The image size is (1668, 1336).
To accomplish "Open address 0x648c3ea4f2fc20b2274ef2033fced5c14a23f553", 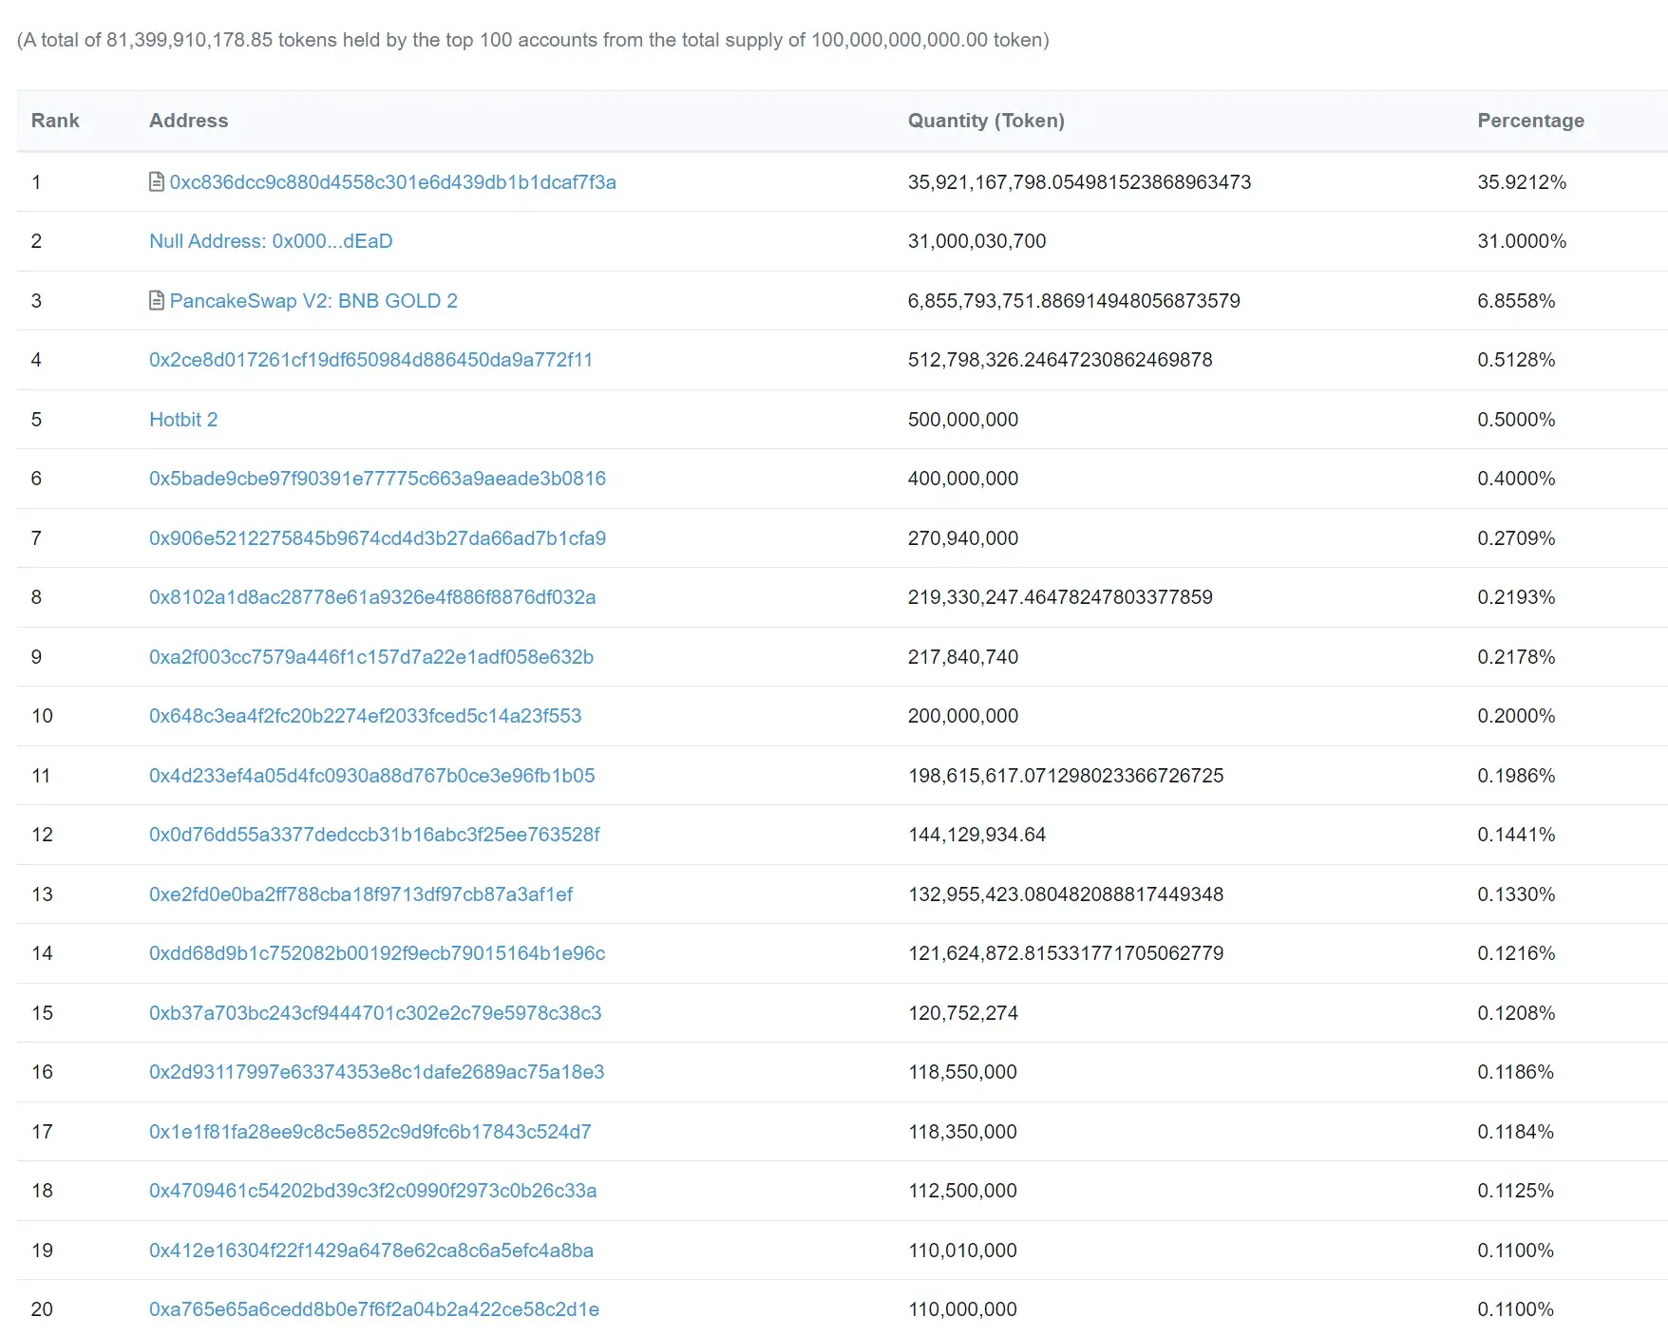I will click(x=365, y=716).
